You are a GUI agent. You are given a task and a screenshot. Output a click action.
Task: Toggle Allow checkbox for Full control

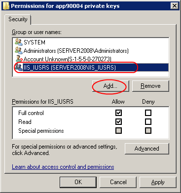click(x=118, y=113)
